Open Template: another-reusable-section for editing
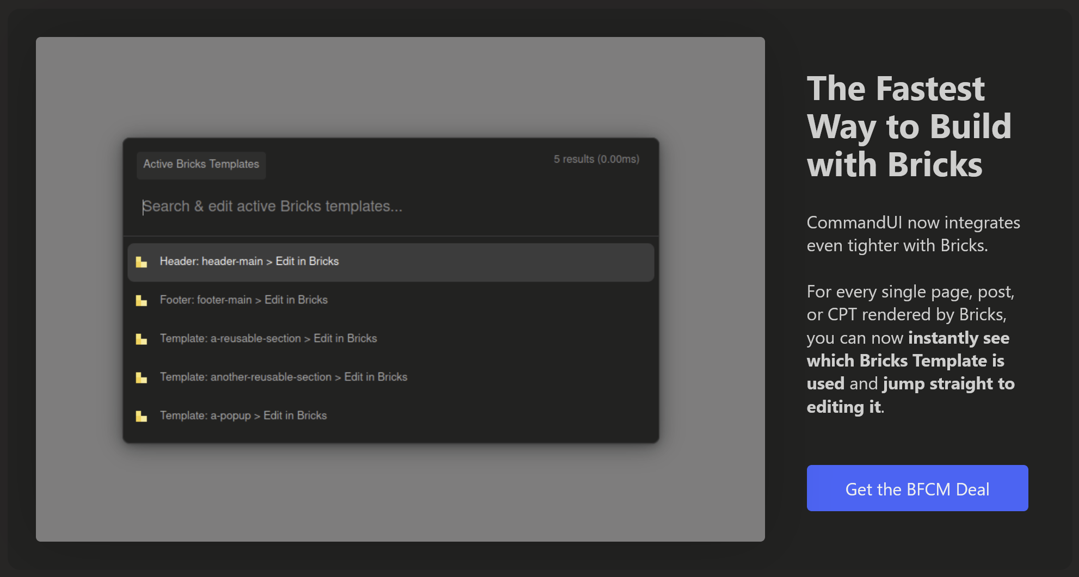Screen dimensions: 1079x577 pyautogui.click(x=283, y=377)
